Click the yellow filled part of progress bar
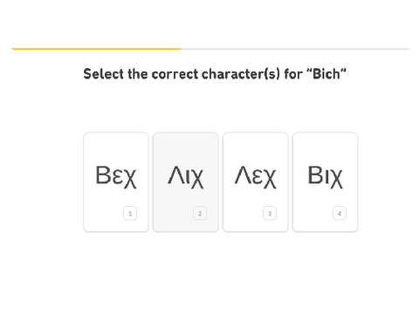Viewport: 419px width, 314px height. 96,49
